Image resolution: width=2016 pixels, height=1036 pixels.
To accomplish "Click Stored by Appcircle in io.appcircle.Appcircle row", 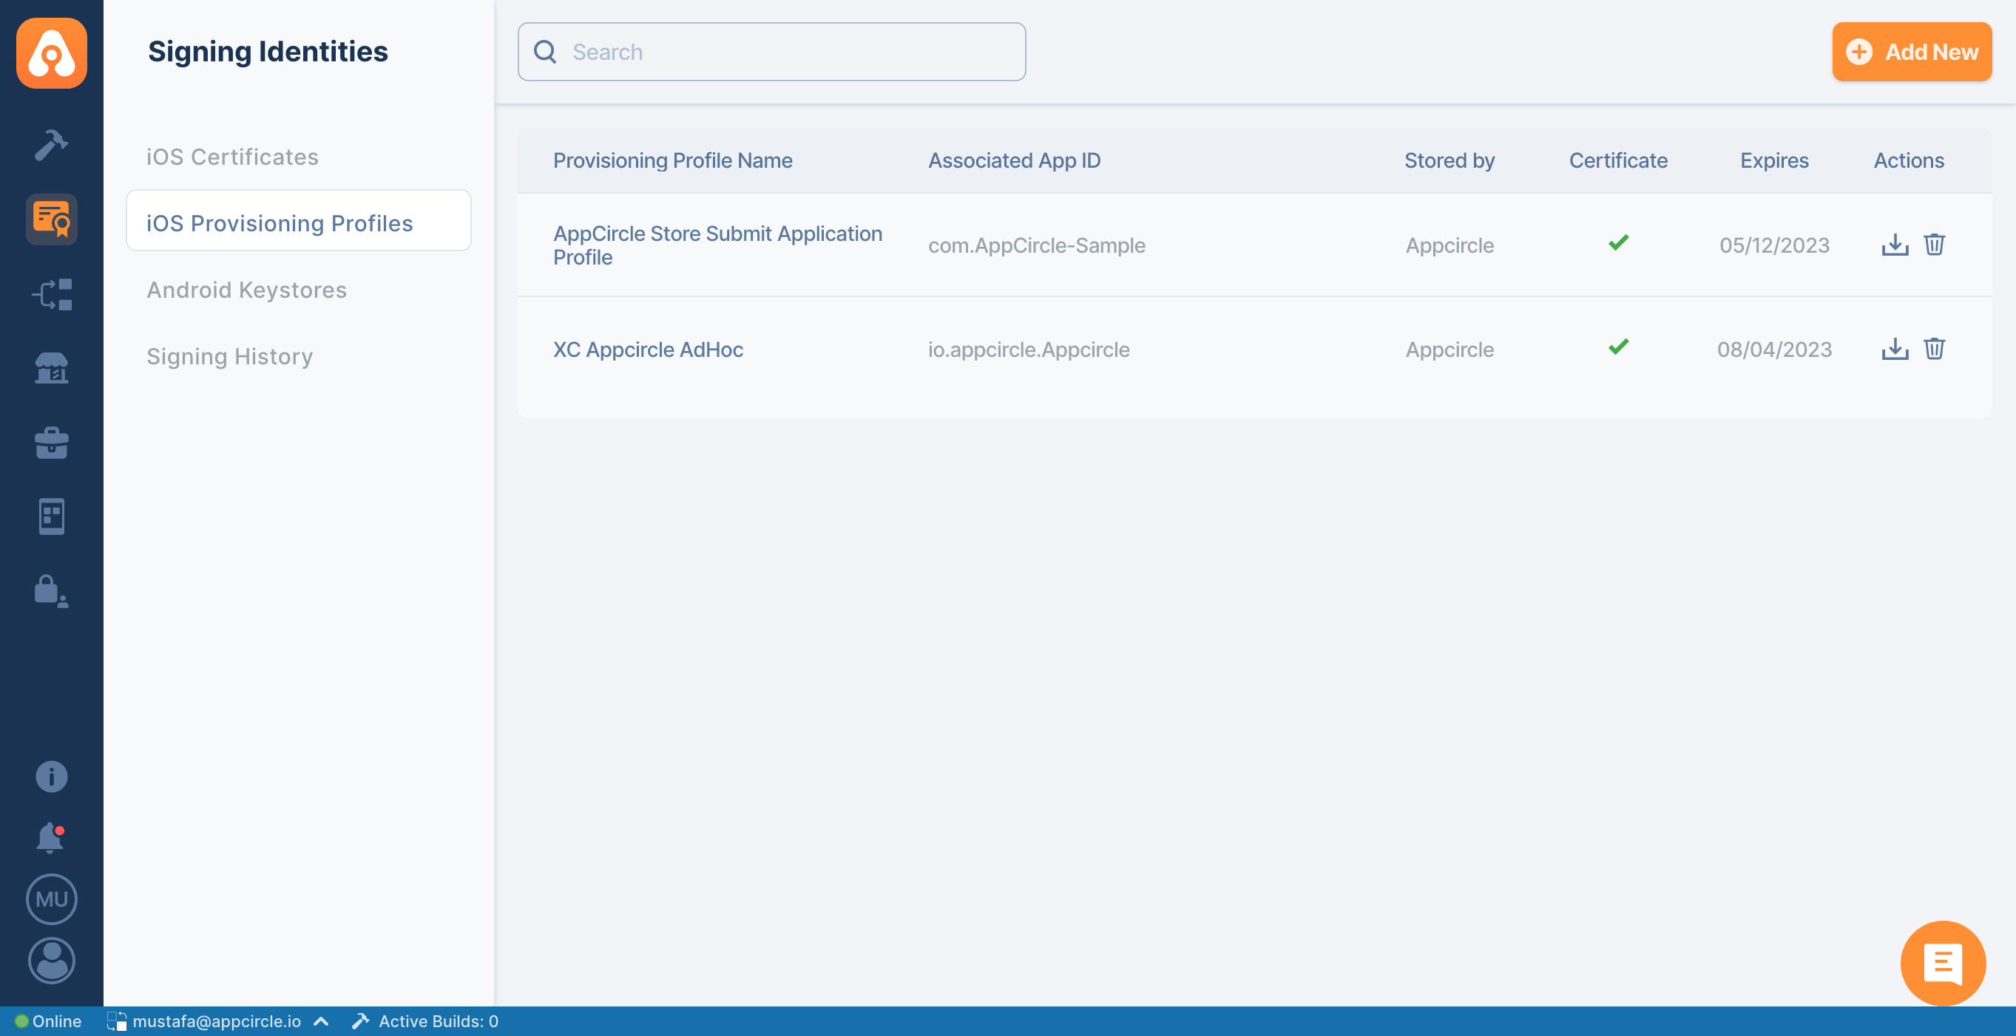I will tap(1450, 349).
